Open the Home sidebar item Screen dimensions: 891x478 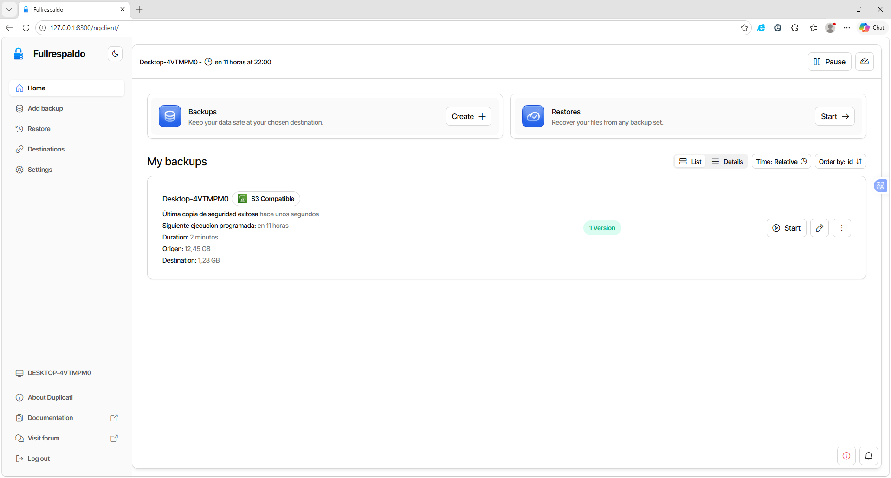click(67, 88)
